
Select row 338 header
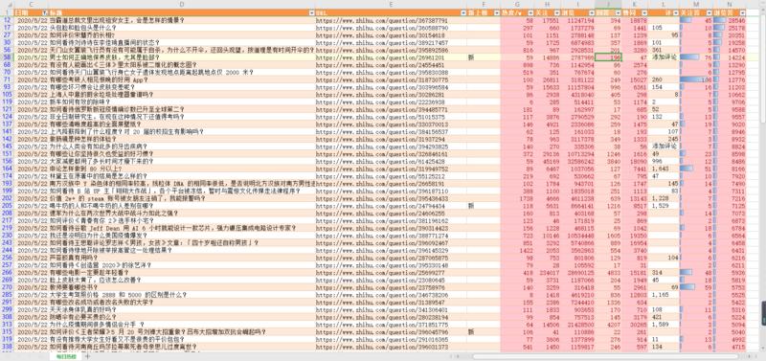(x=8, y=347)
